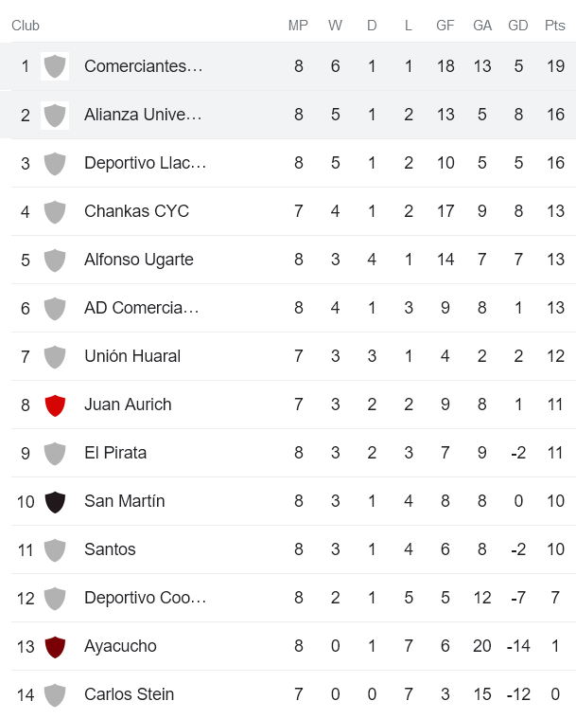This screenshot has height=719, width=576.
Task: Click the Chankas CYC crest icon
Action: (55, 211)
